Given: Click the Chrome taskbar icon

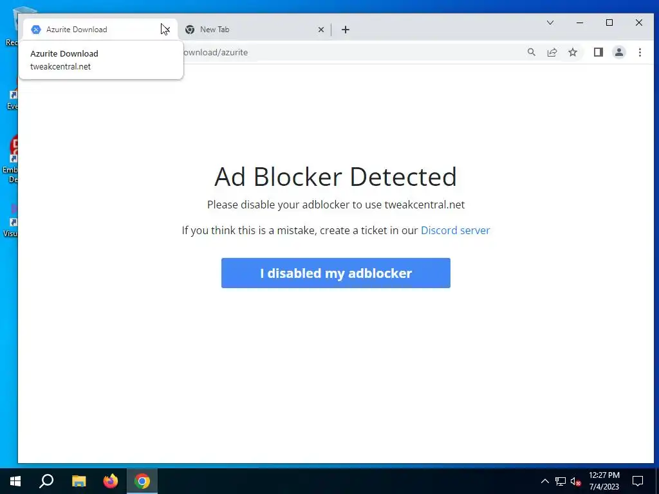Looking at the screenshot, I should coord(142,481).
